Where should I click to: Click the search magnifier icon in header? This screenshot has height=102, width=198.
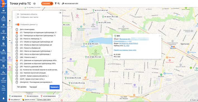(59, 4)
